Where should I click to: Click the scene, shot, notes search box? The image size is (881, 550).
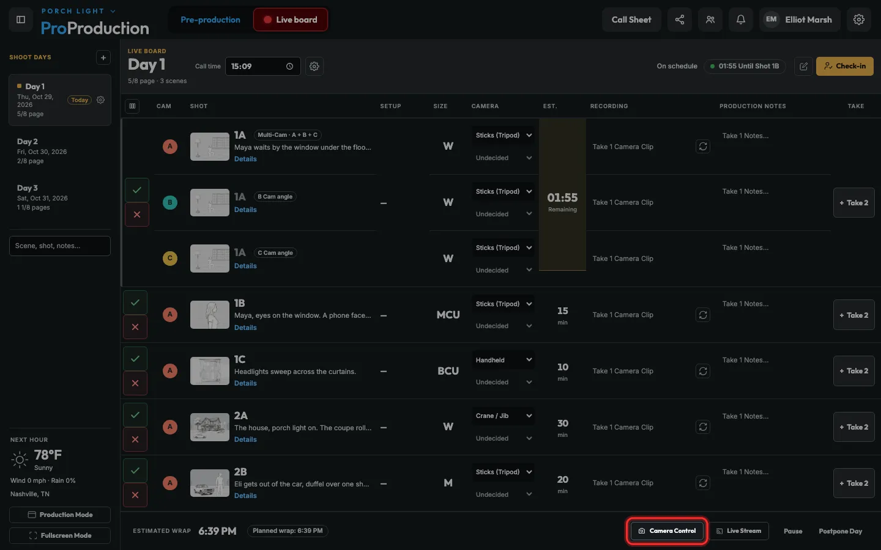tap(60, 246)
